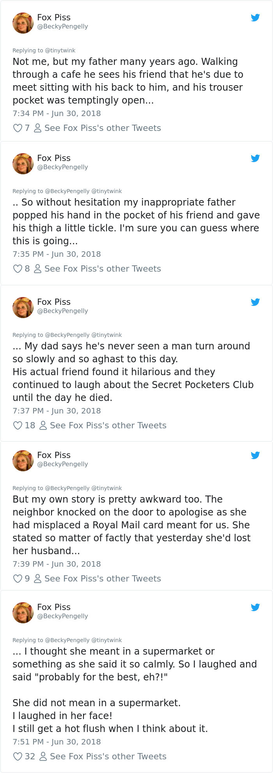Click the Twitter bird icon on the 7:35 PM tweet

[255, 158]
